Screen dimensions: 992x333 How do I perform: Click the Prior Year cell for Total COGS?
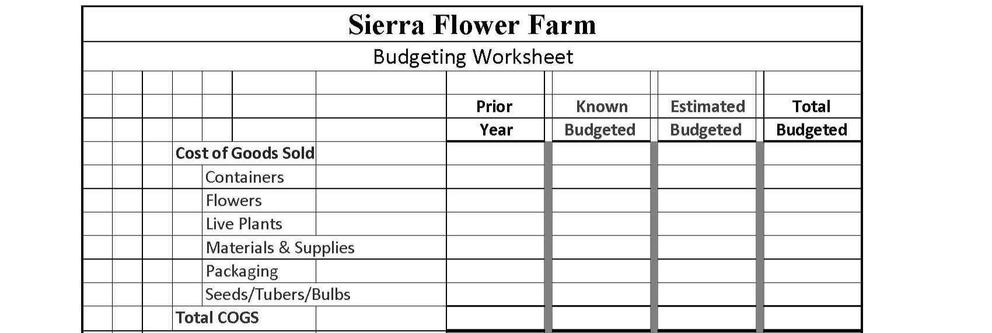click(495, 318)
